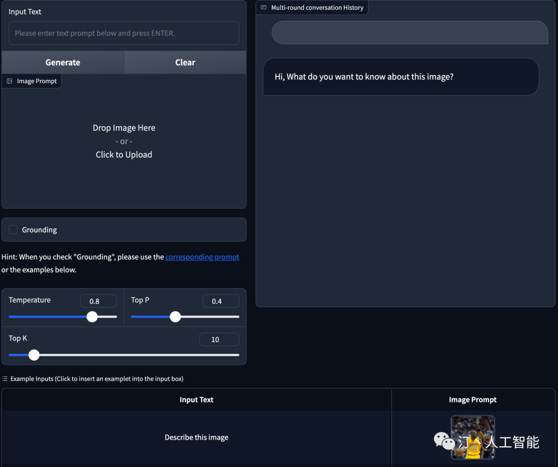Click the Temperature value box showing 0.8

coord(99,301)
